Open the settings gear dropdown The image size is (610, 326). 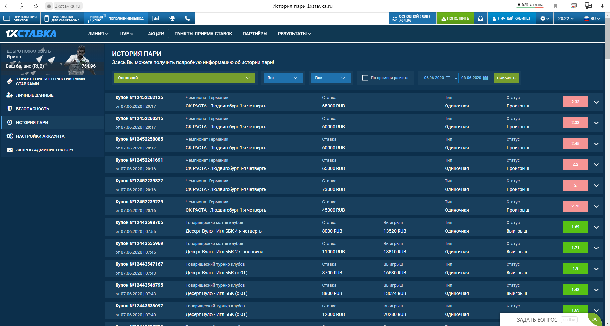(x=544, y=19)
